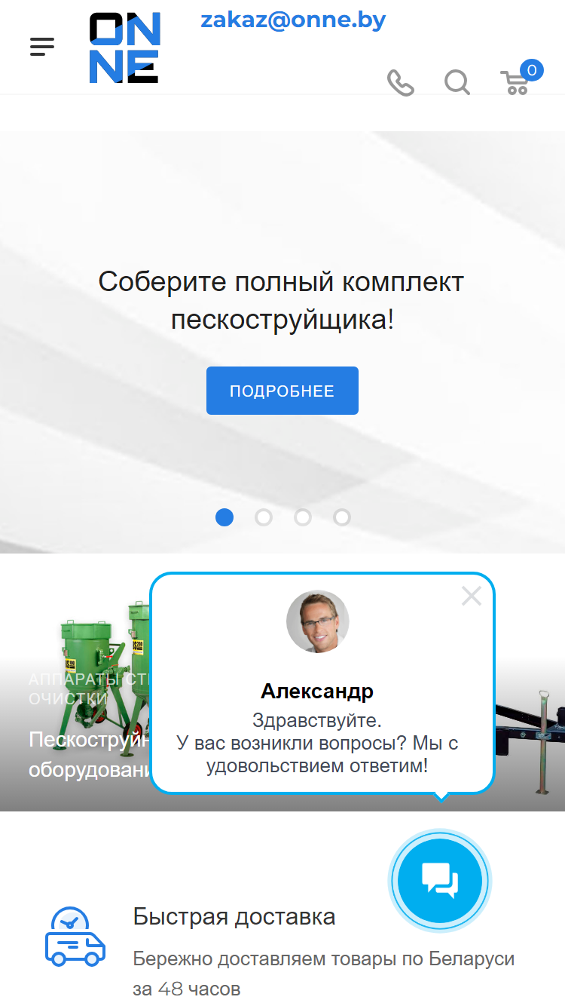The width and height of the screenshot is (565, 1006).
Task: Click the ПОДРОБНЕЕ button
Action: (x=282, y=391)
